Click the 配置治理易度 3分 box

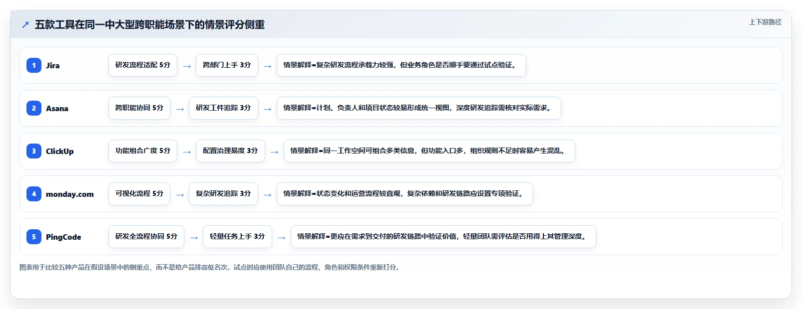(230, 151)
